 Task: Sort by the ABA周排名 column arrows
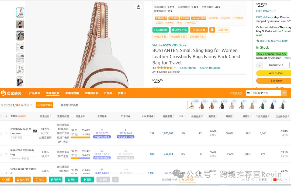click(155, 116)
